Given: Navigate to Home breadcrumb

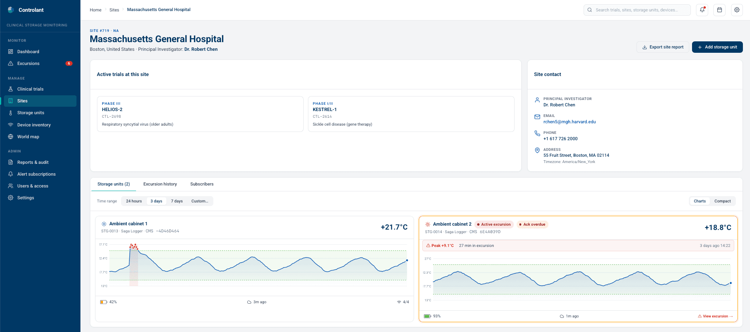Looking at the screenshot, I should (95, 10).
